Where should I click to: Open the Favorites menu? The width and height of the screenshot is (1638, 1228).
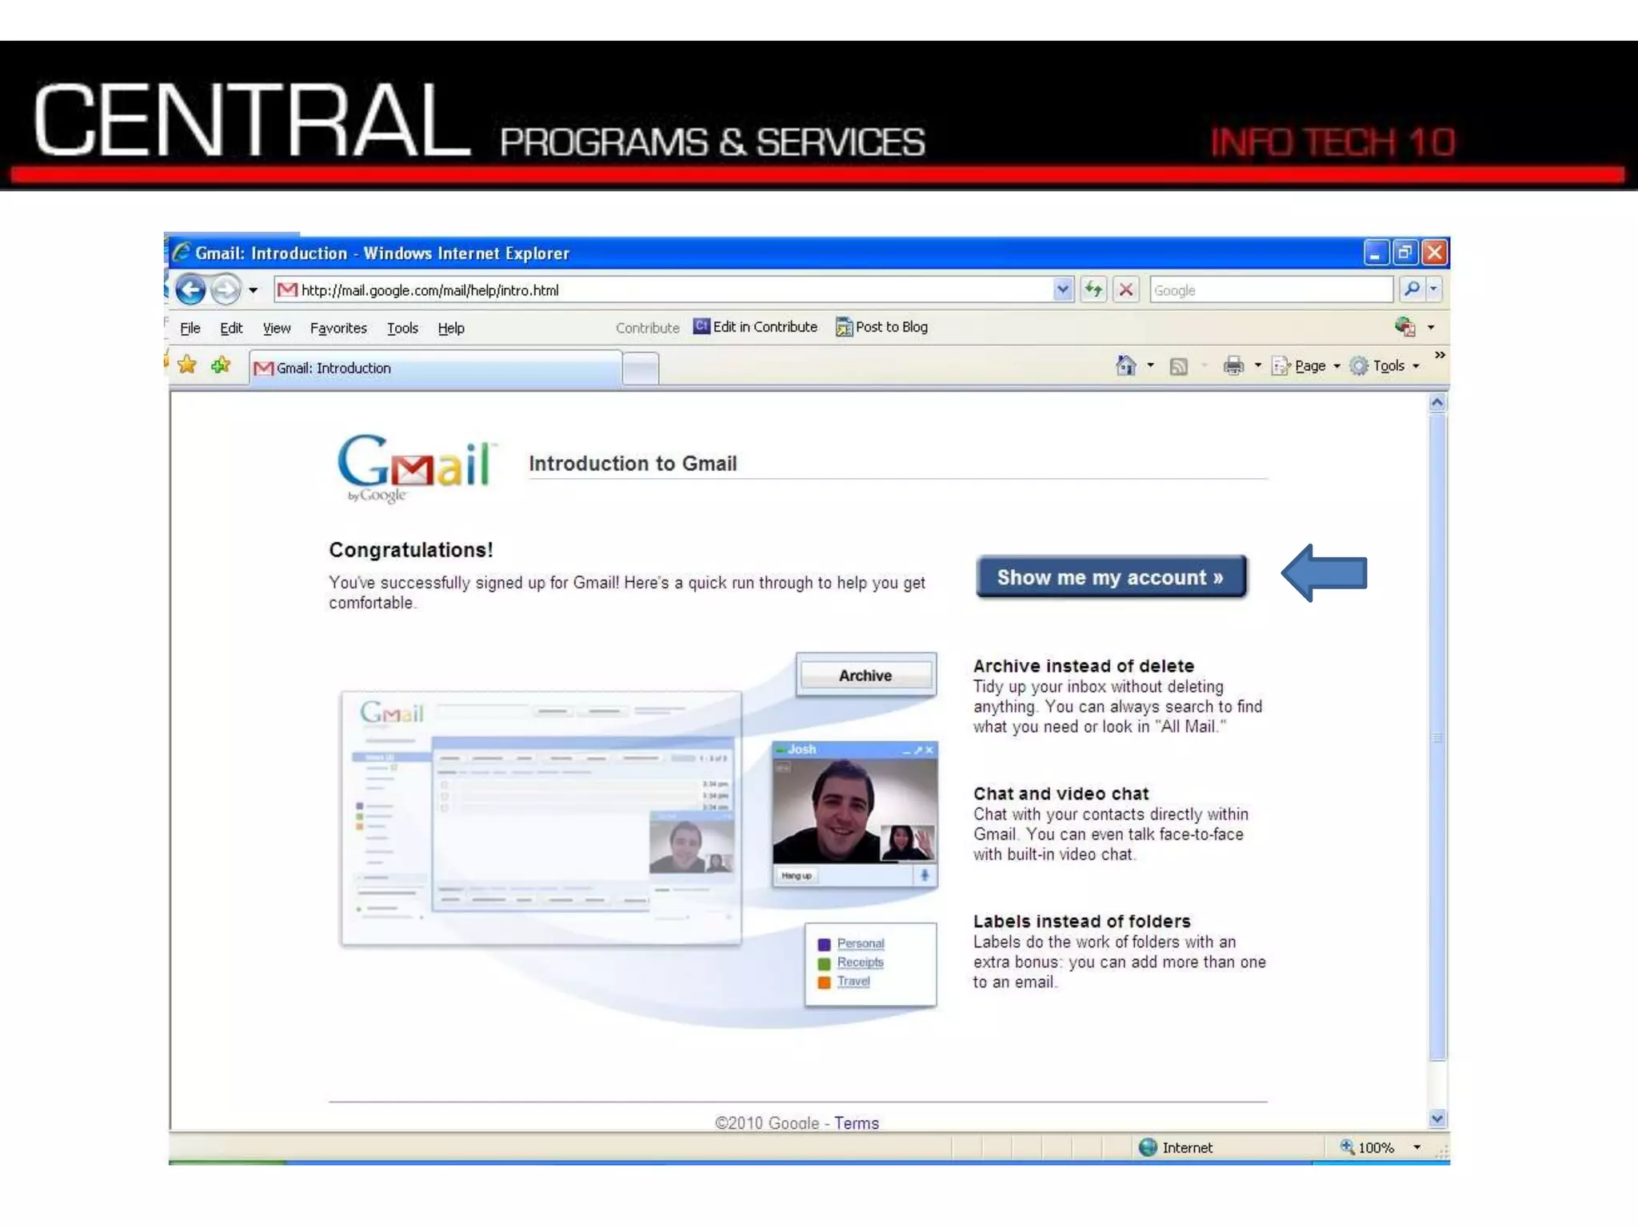click(x=338, y=328)
